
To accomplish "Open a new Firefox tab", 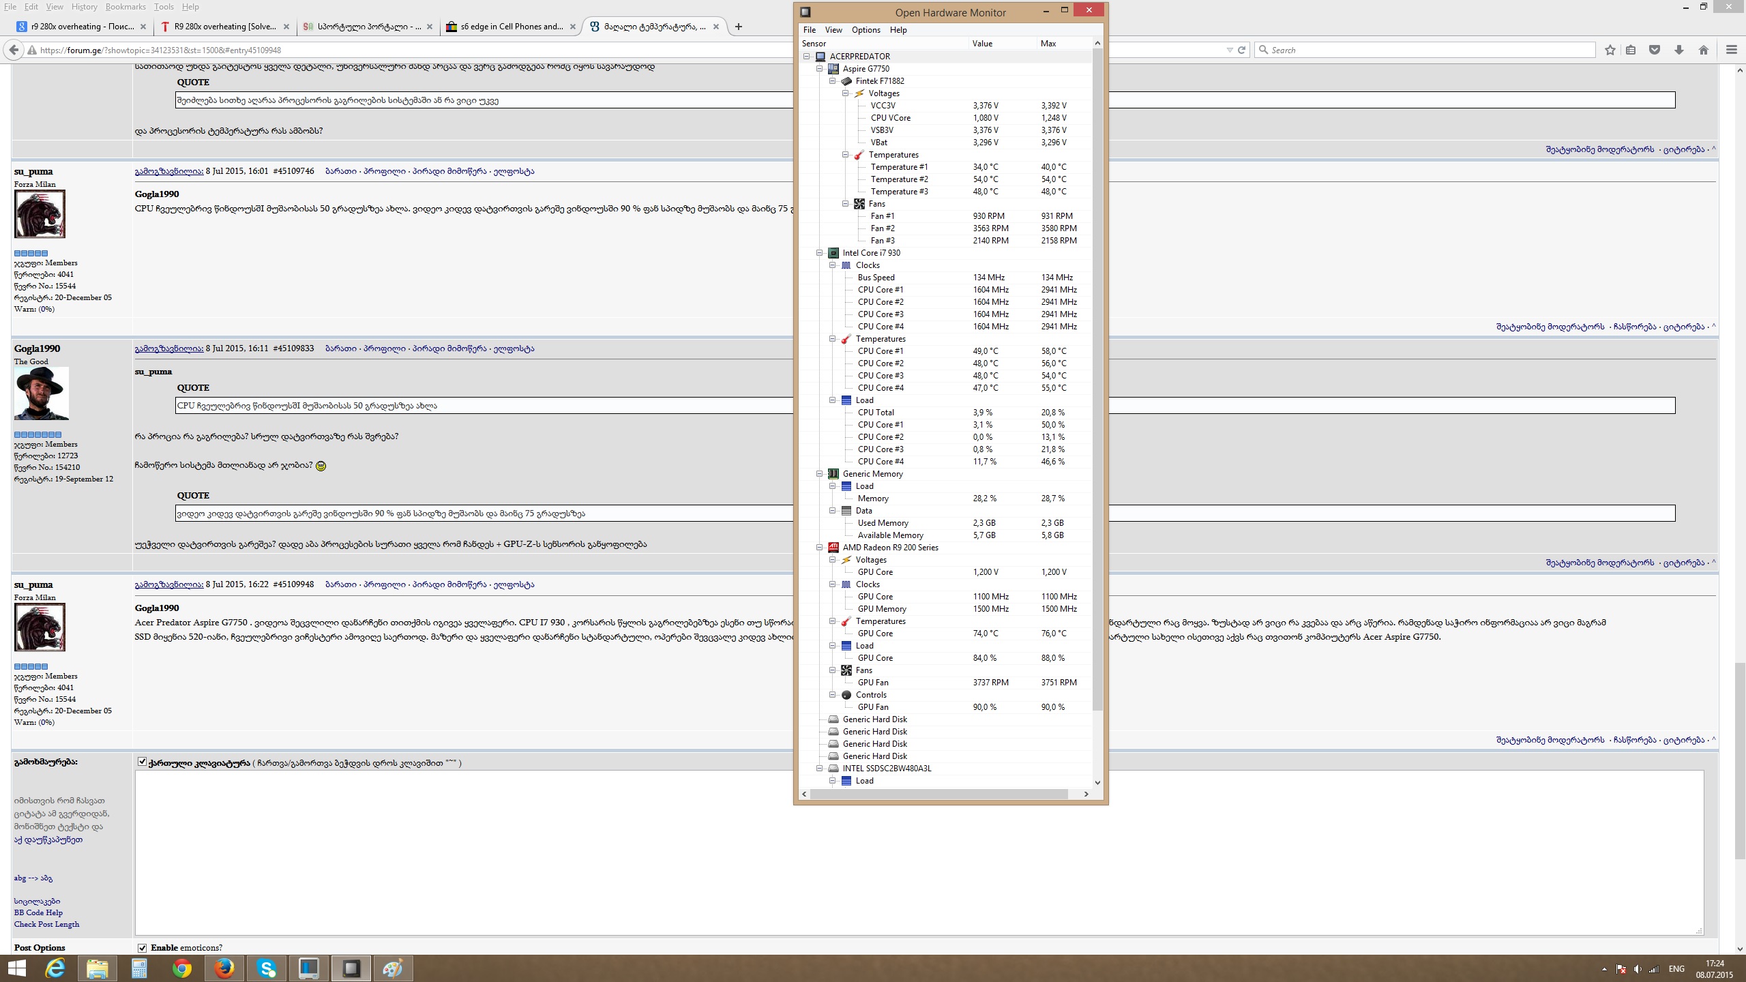I will pos(739,27).
